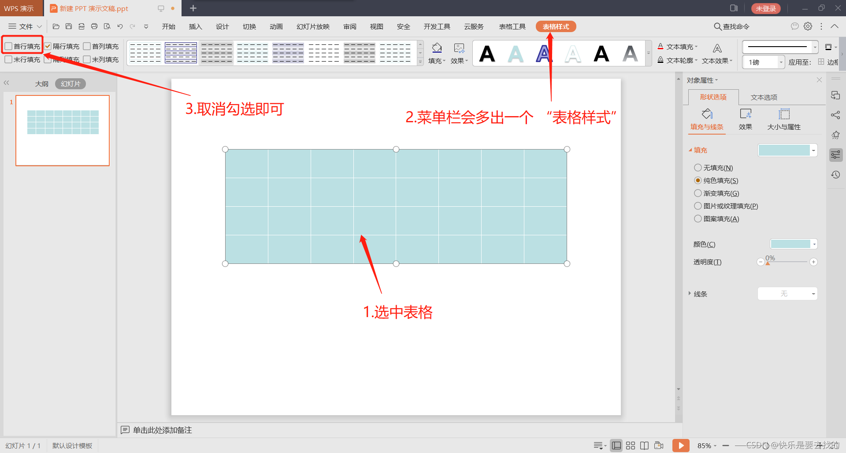Open the 1磅 line weight dropdown
846x453 pixels.
[781, 62]
